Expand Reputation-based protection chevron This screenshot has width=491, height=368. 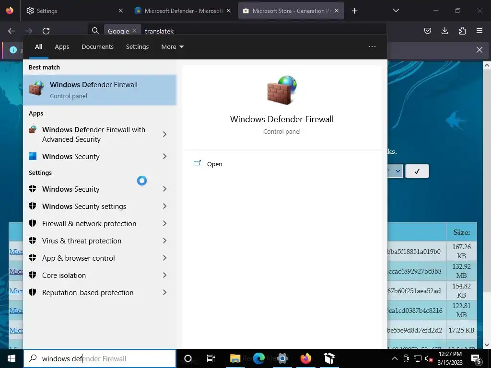pyautogui.click(x=165, y=292)
